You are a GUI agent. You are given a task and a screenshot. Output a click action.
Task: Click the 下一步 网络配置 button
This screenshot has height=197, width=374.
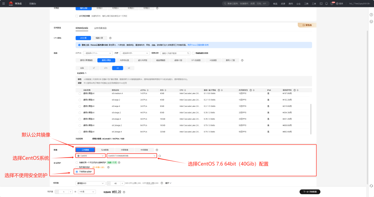(310, 192)
